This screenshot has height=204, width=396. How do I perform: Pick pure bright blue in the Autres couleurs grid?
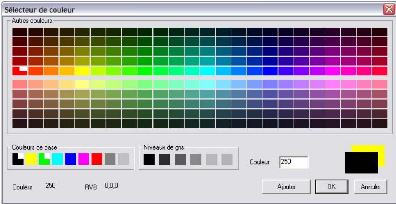[x=270, y=71]
